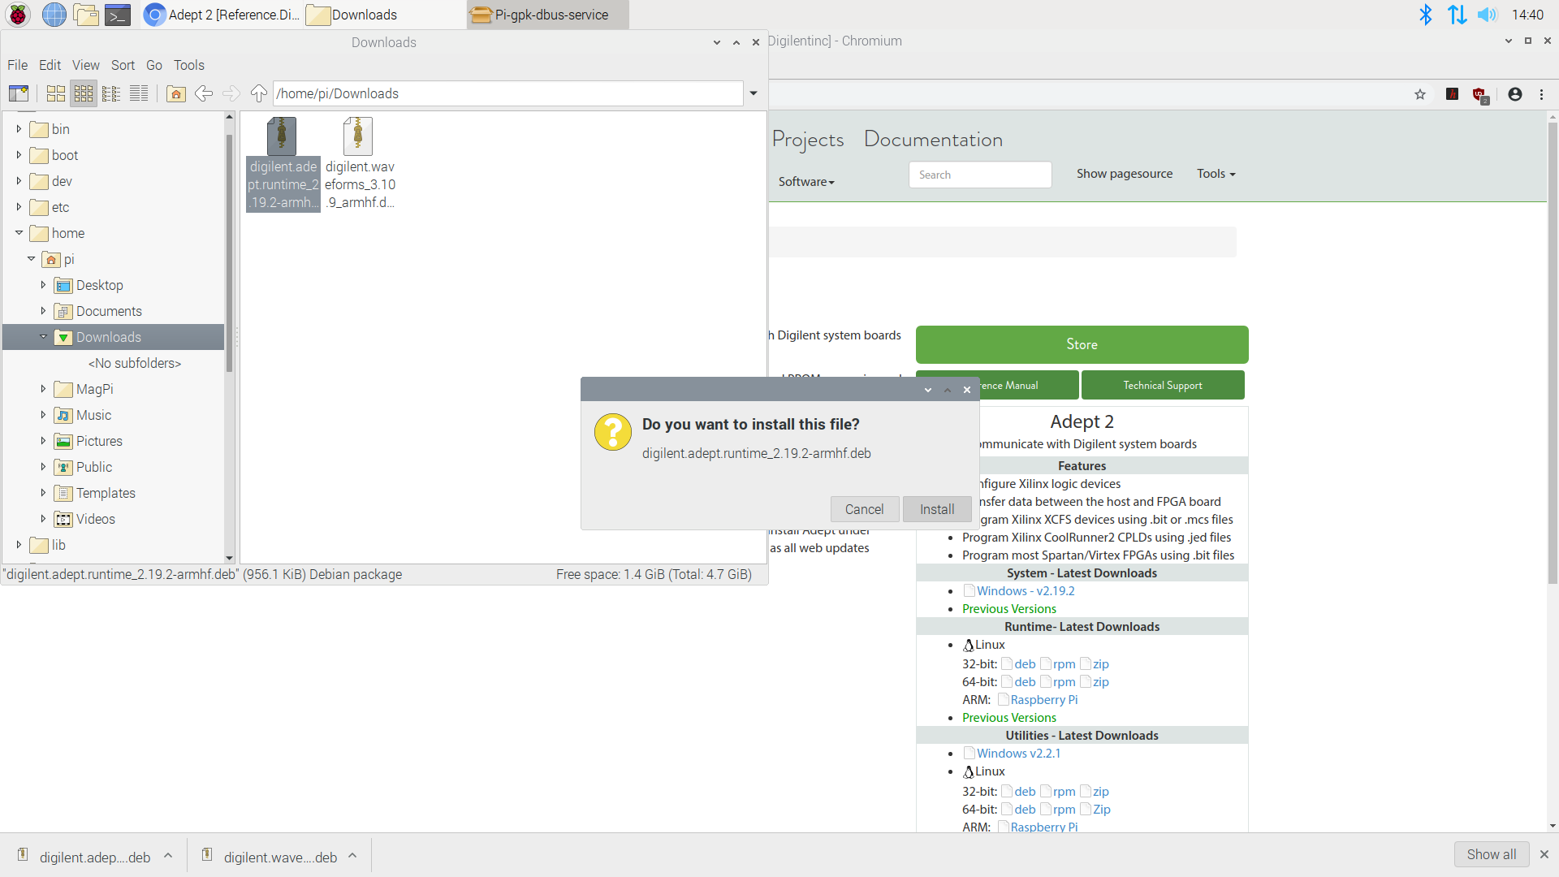Navigate back in file manager
Viewport: 1559px width, 877px height.
tap(204, 93)
